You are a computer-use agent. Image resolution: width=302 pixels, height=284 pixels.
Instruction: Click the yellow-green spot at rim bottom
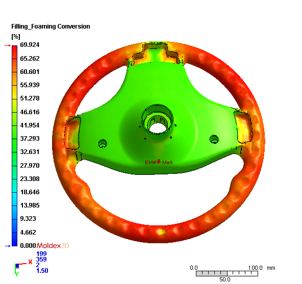click(x=161, y=232)
